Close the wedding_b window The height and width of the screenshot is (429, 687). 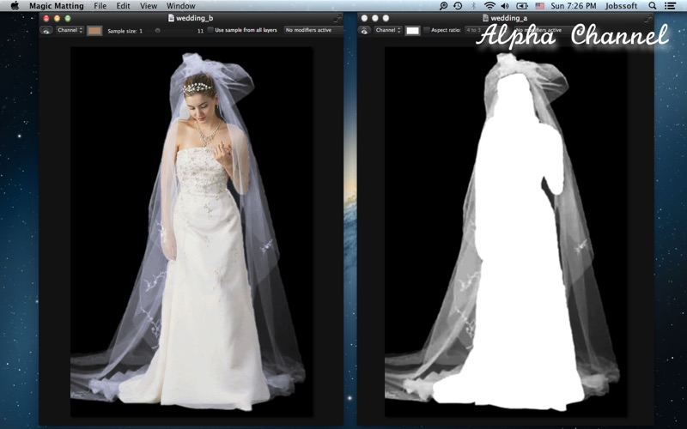click(x=46, y=18)
